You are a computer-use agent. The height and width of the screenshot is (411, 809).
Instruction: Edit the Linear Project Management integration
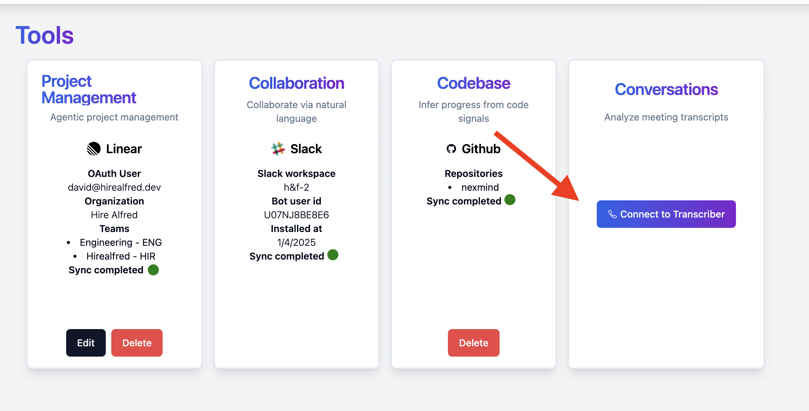[86, 342]
